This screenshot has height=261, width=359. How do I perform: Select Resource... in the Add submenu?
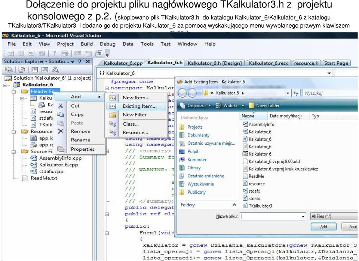click(136, 133)
